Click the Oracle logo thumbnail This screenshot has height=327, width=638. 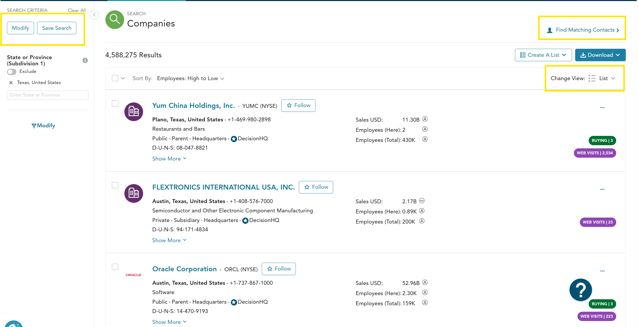point(134,275)
